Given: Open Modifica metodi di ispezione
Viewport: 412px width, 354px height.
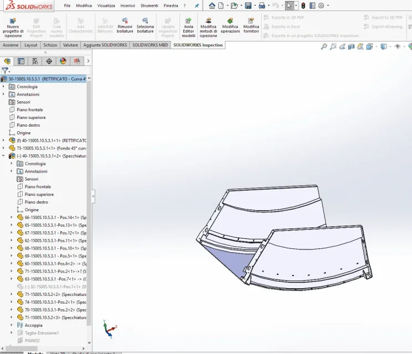Looking at the screenshot, I should click(x=208, y=28).
